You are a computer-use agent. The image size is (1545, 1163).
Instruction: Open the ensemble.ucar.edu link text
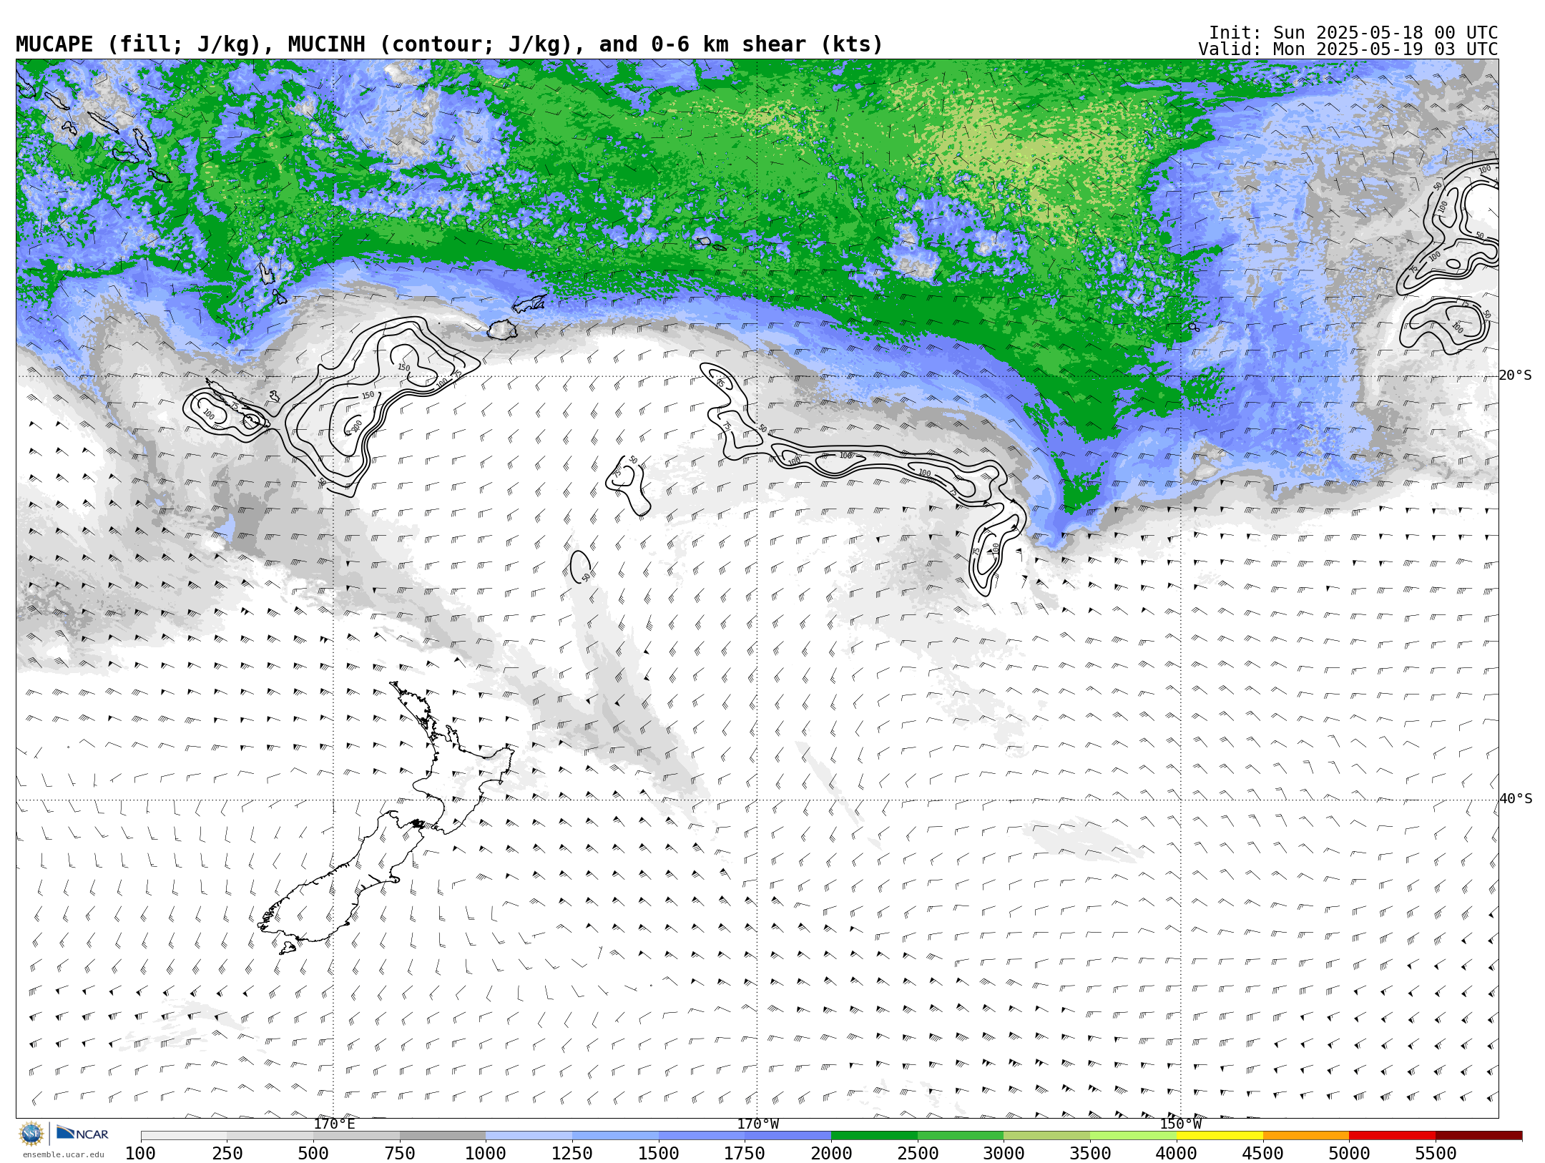point(63,1154)
